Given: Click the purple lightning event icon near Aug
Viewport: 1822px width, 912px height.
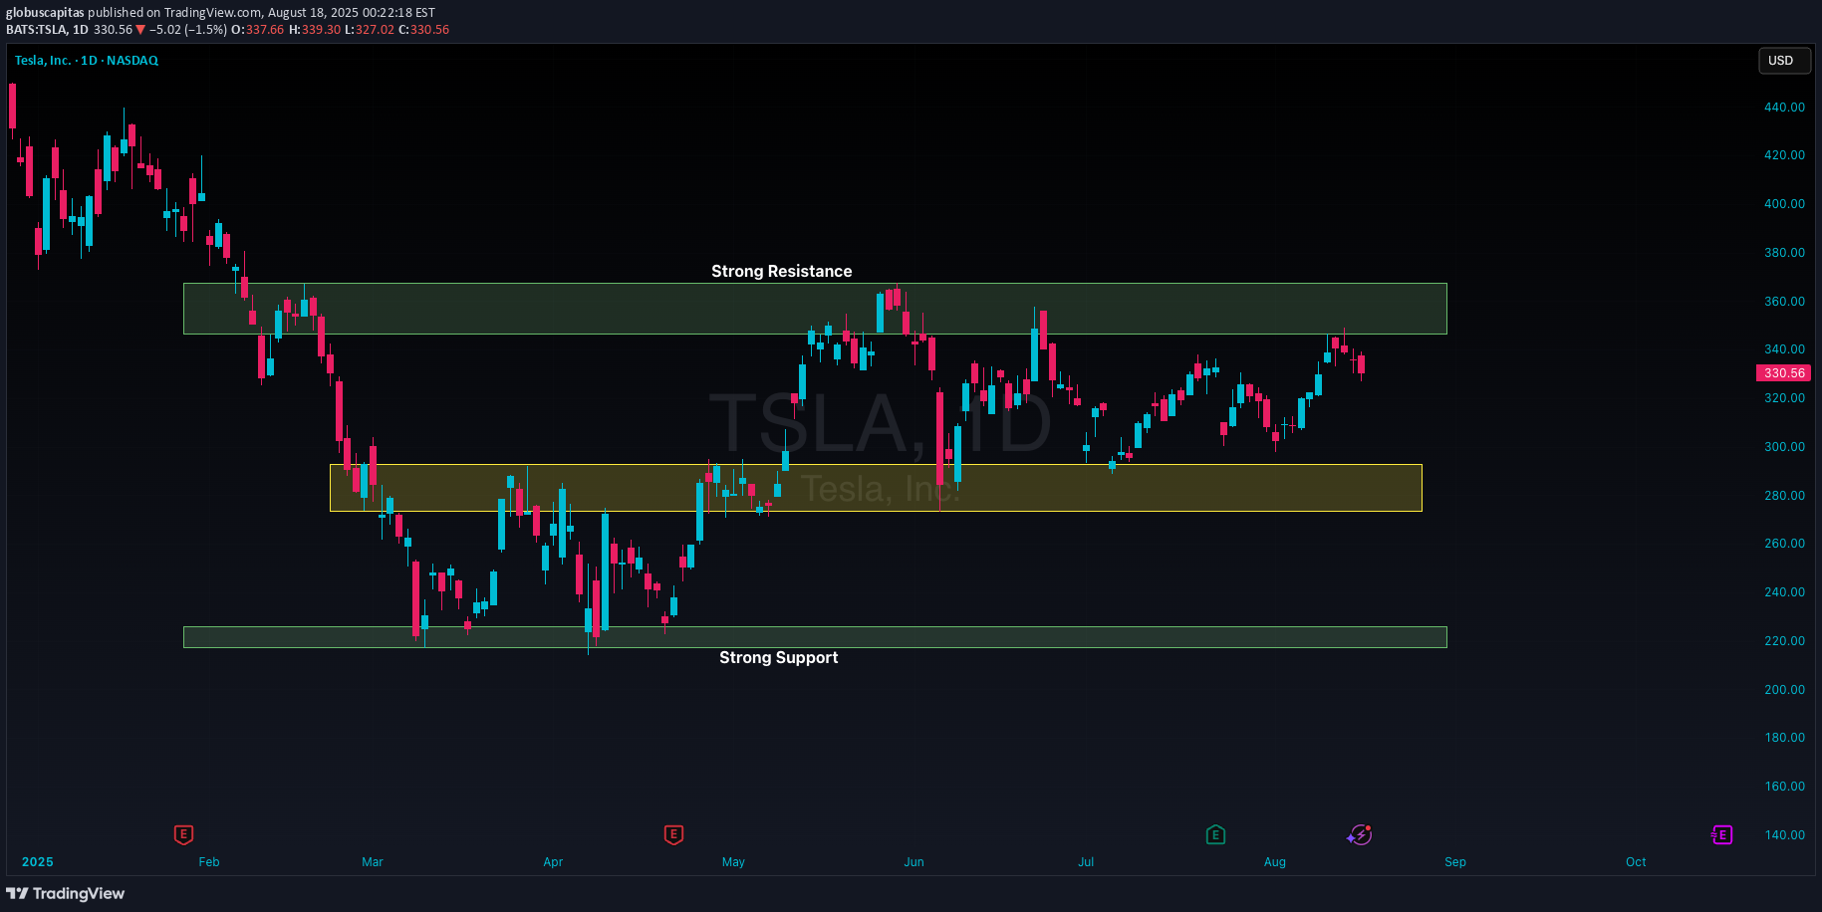Looking at the screenshot, I should click(x=1360, y=834).
